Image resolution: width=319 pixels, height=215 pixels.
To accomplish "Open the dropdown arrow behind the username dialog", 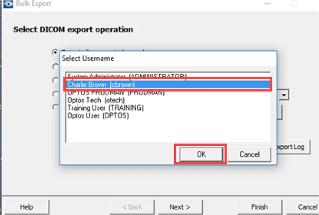I will pos(285,95).
